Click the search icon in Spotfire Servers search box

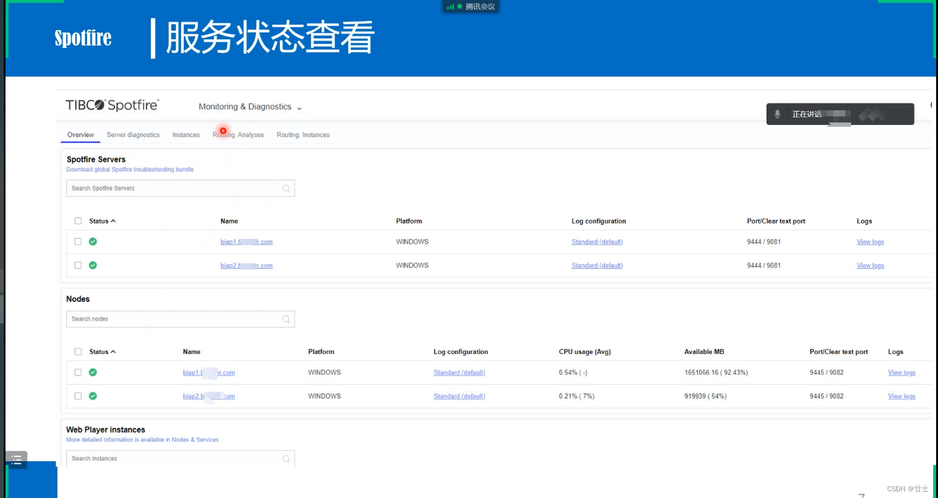[x=286, y=189]
